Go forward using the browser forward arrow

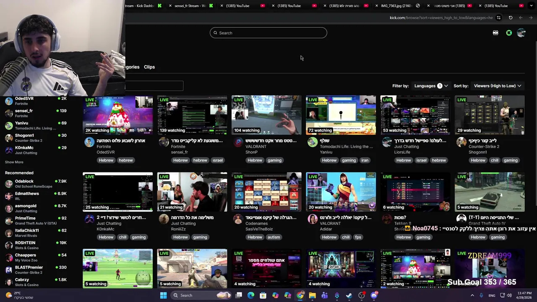531,18
